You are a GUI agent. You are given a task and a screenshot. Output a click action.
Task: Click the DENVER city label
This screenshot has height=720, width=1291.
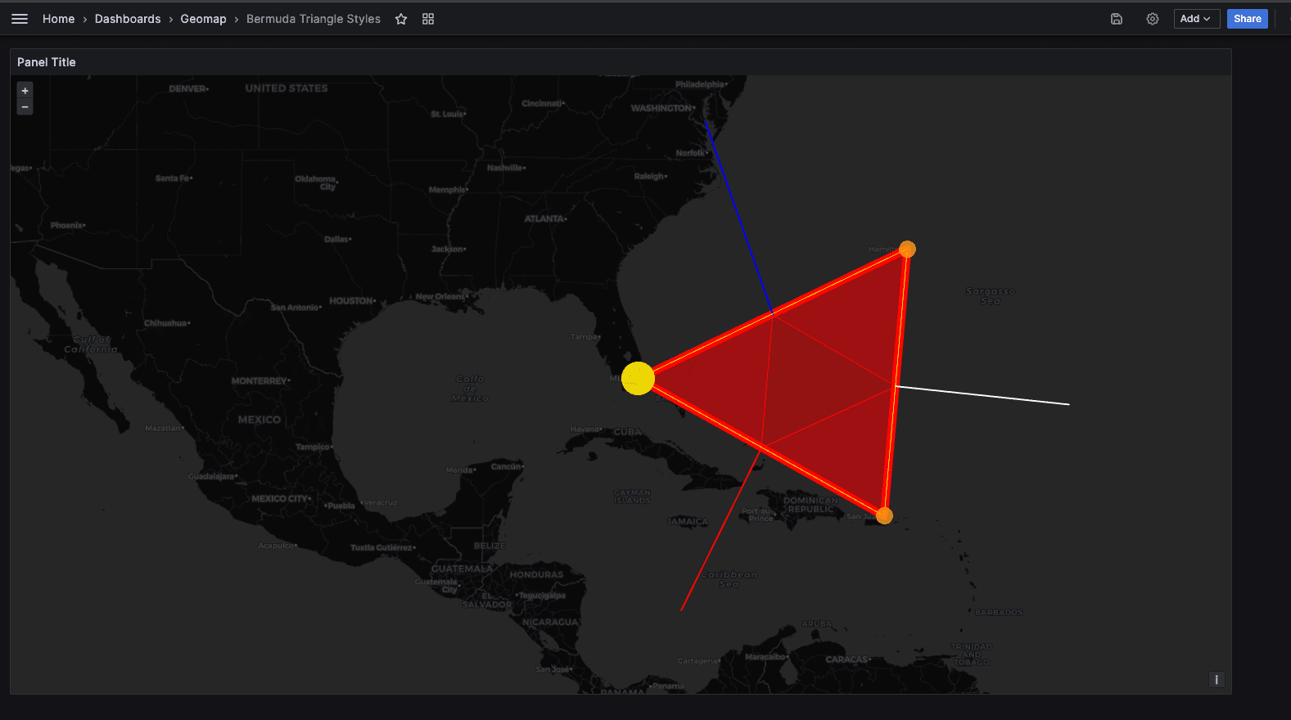coord(188,88)
